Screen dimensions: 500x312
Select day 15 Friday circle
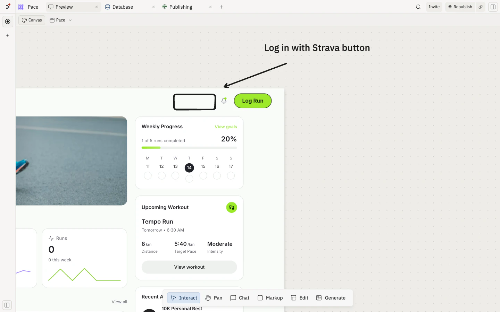point(203,176)
